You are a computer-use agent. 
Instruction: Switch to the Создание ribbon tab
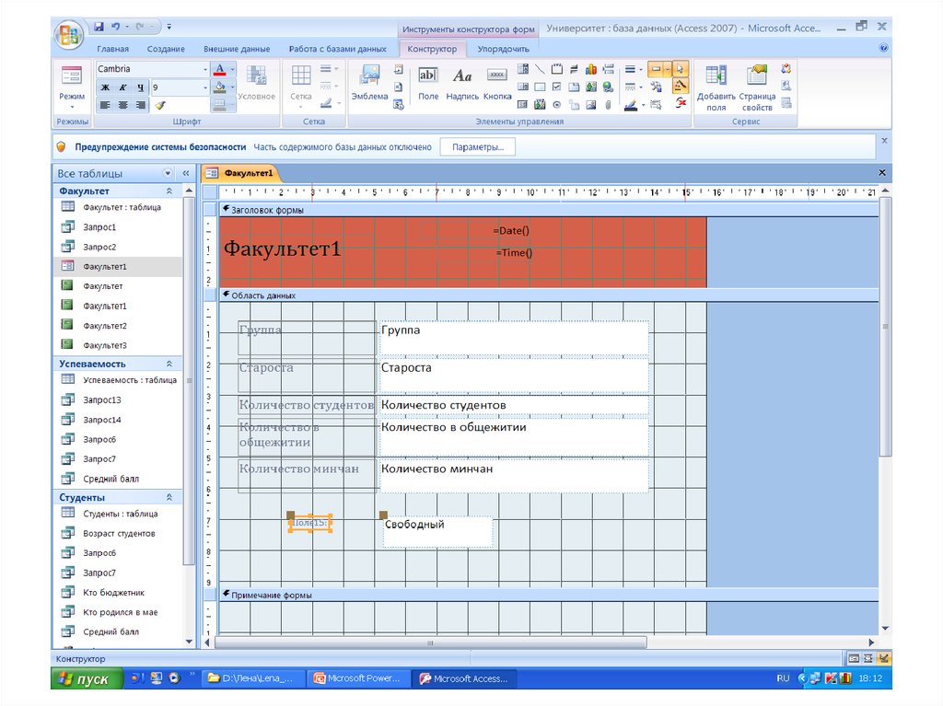tap(166, 49)
